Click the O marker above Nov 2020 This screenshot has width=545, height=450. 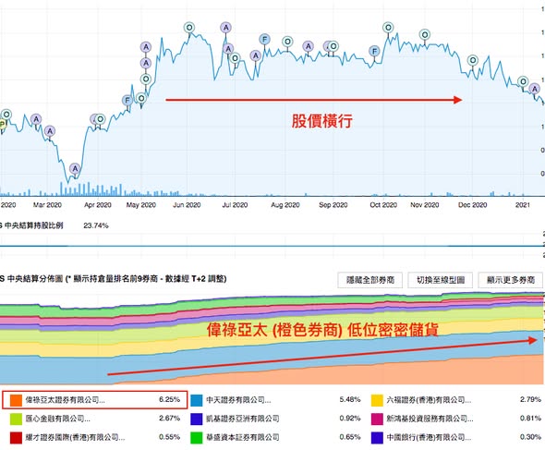coord(425,35)
